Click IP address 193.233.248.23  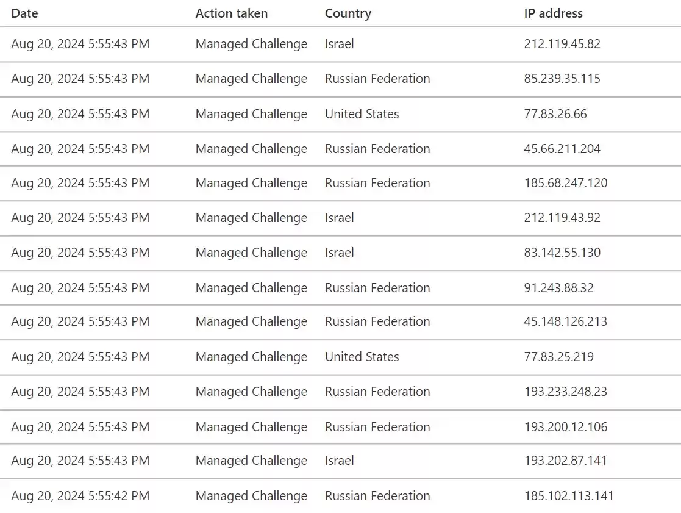click(x=566, y=392)
